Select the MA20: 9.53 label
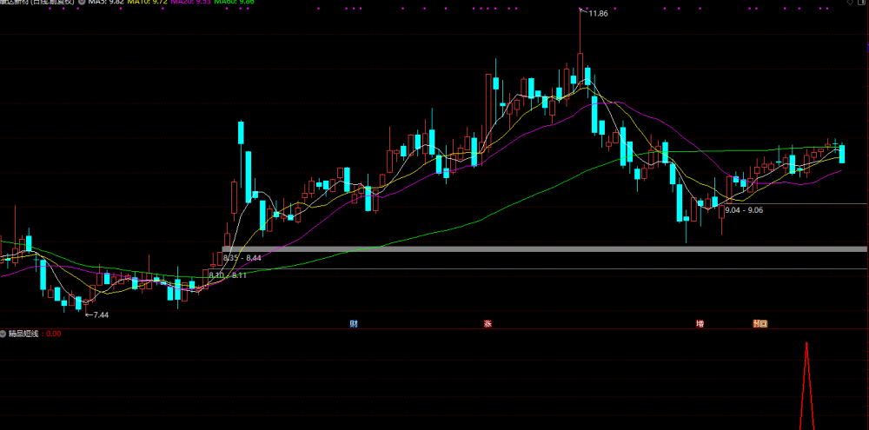 (190, 3)
